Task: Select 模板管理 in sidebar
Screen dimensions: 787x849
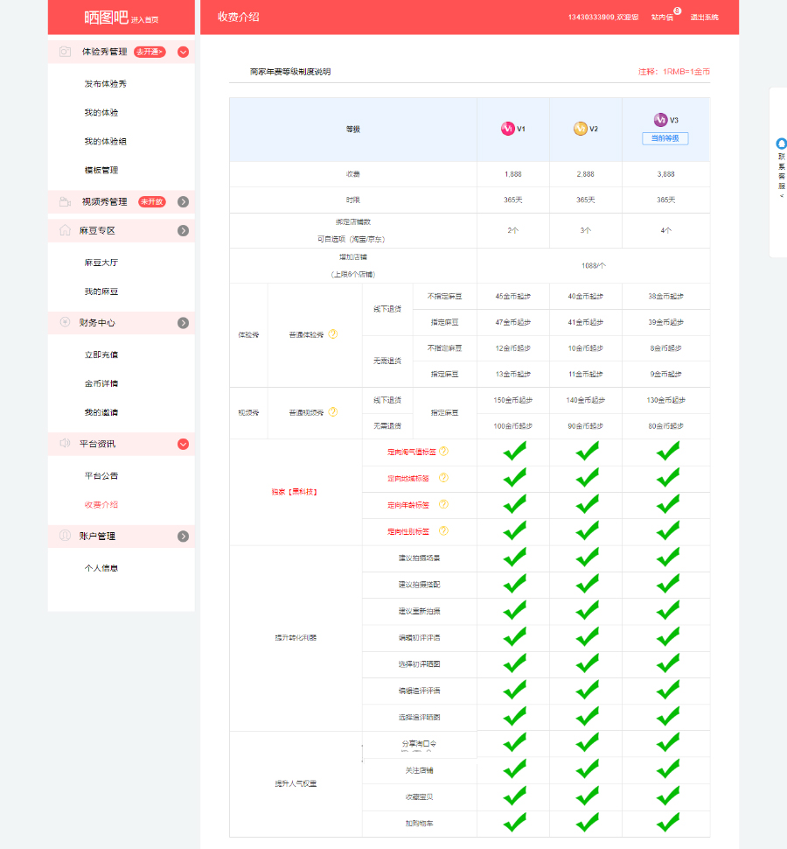Action: (101, 170)
